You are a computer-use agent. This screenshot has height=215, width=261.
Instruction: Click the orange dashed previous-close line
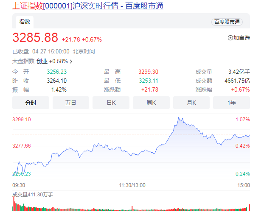(x=127, y=135)
